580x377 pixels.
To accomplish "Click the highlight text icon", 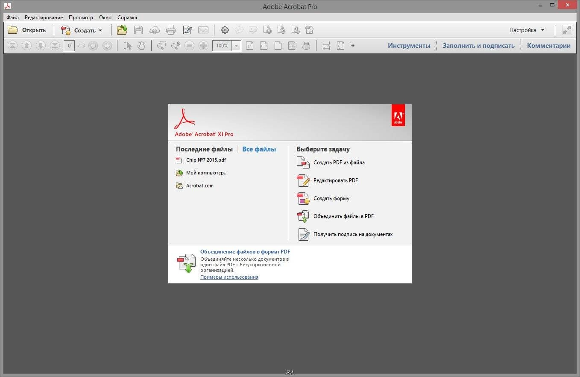I will coord(253,30).
